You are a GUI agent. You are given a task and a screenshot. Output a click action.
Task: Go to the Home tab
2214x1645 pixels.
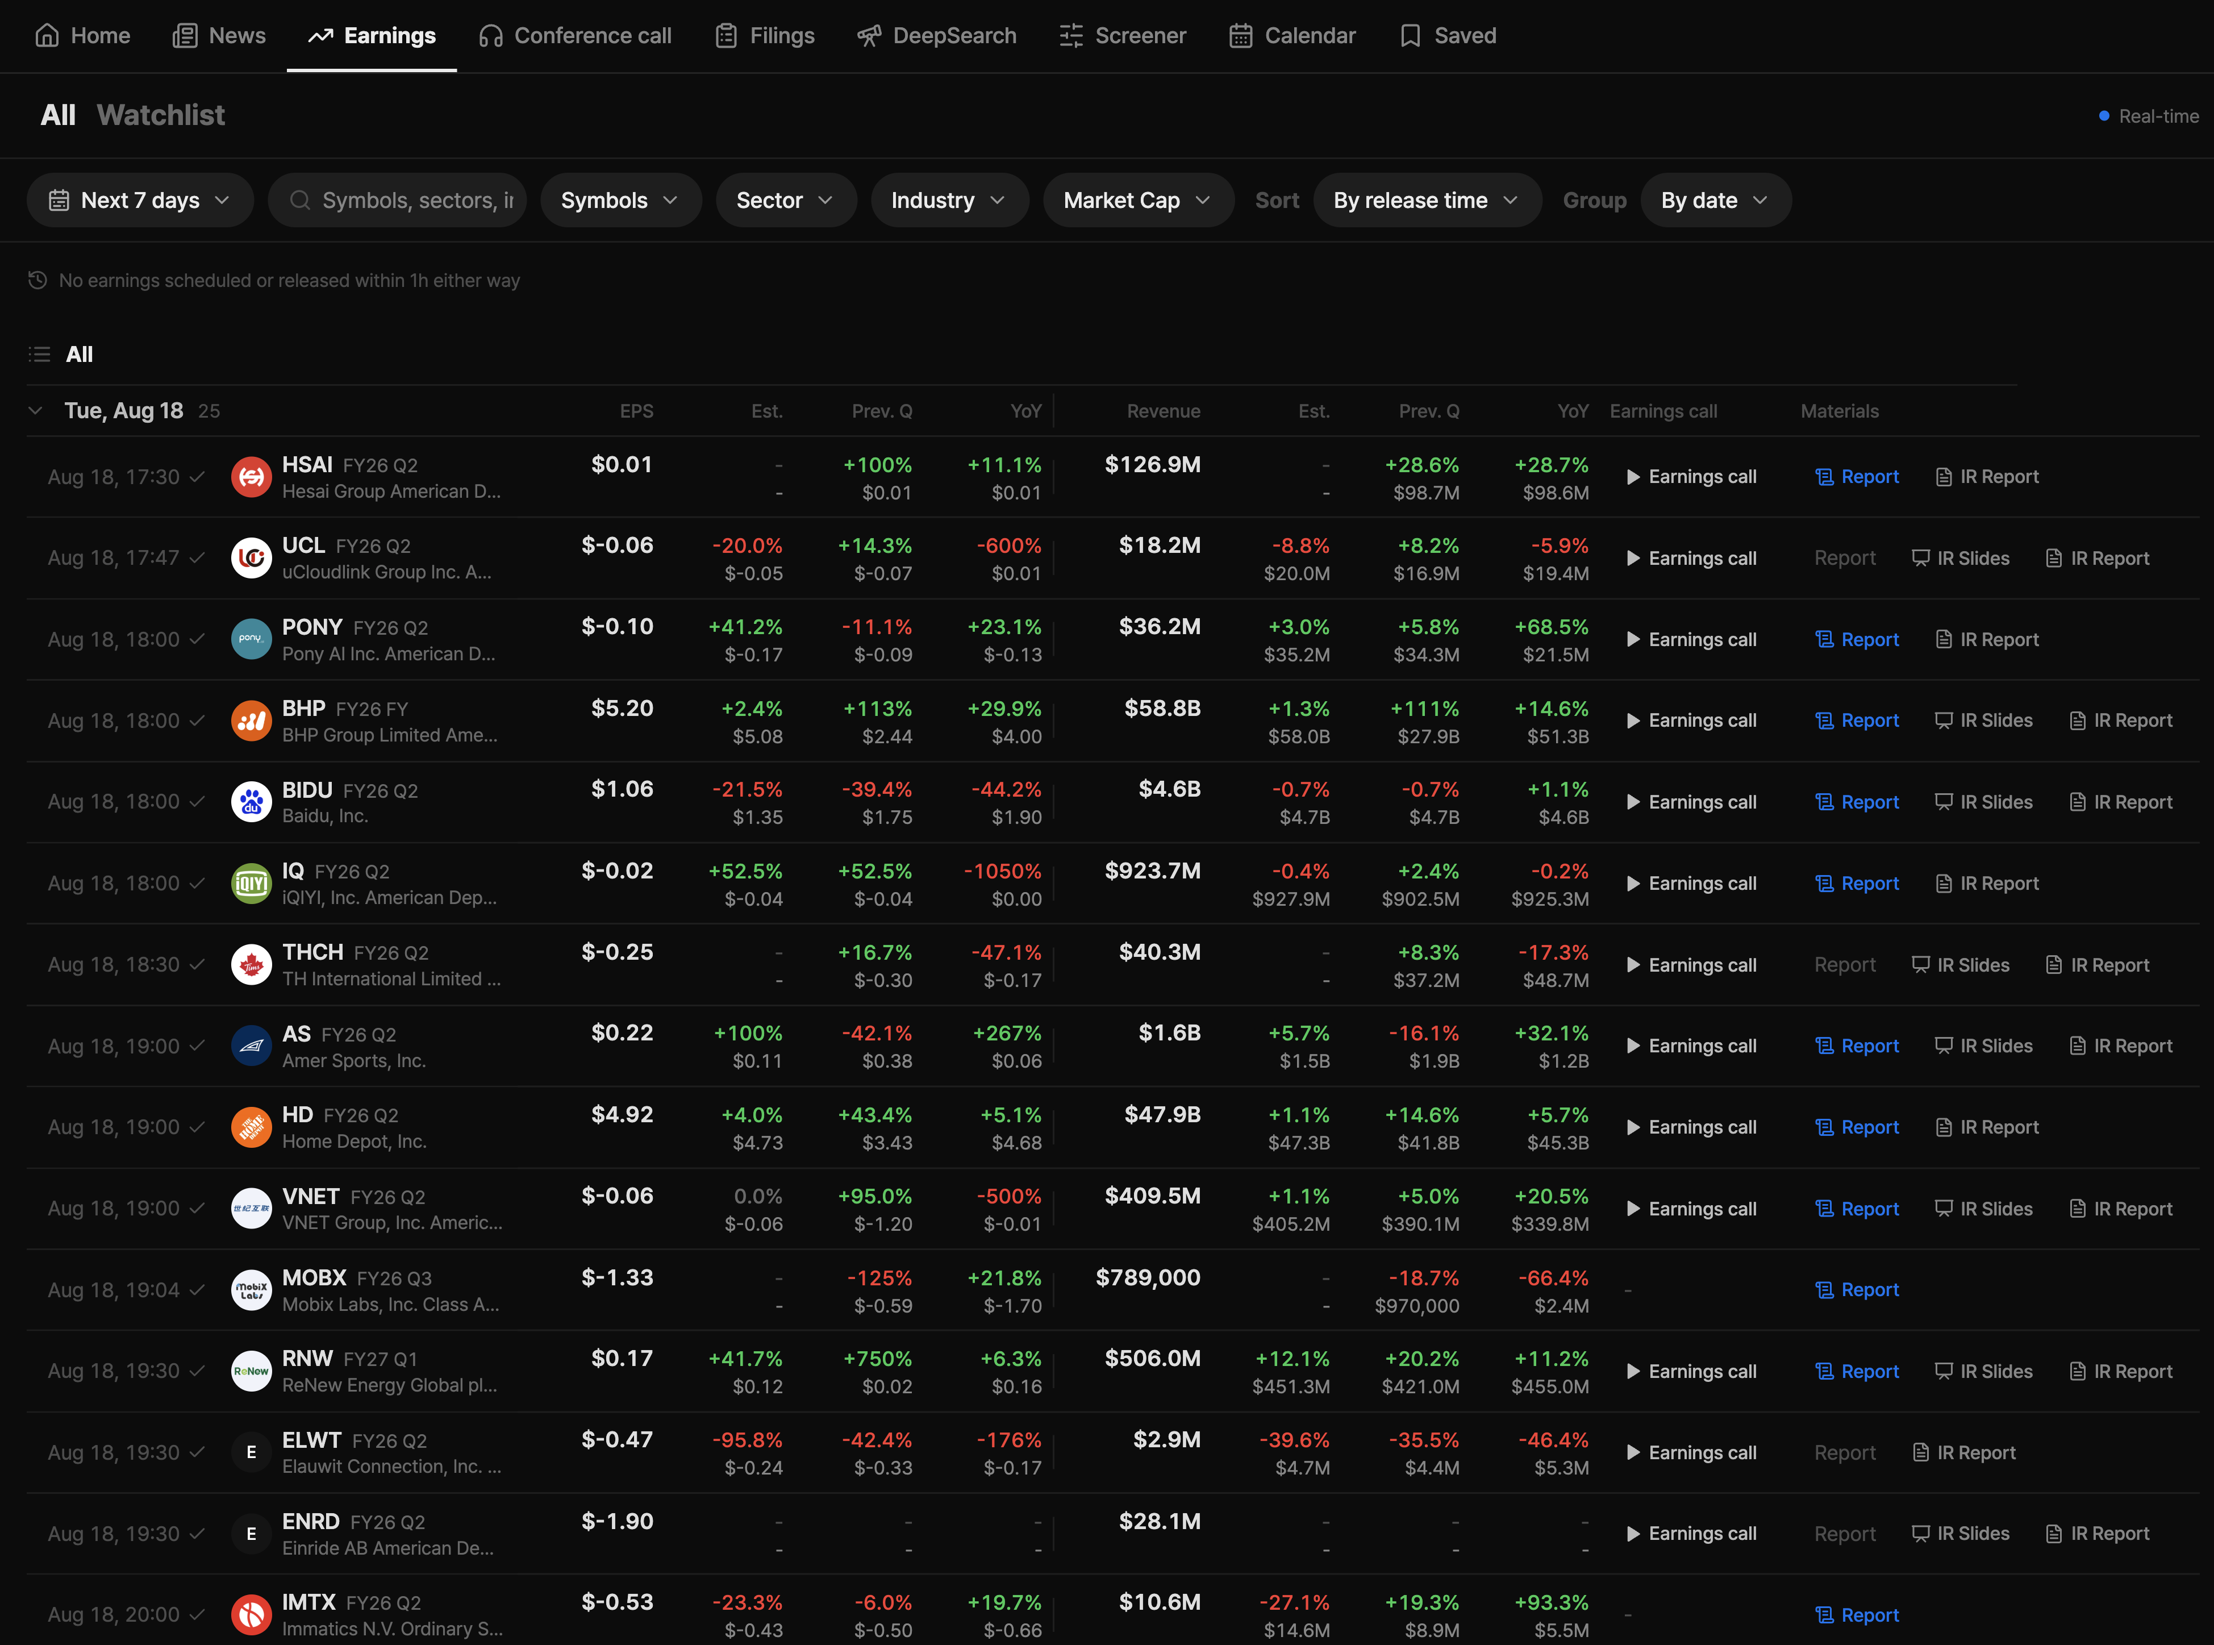point(82,36)
